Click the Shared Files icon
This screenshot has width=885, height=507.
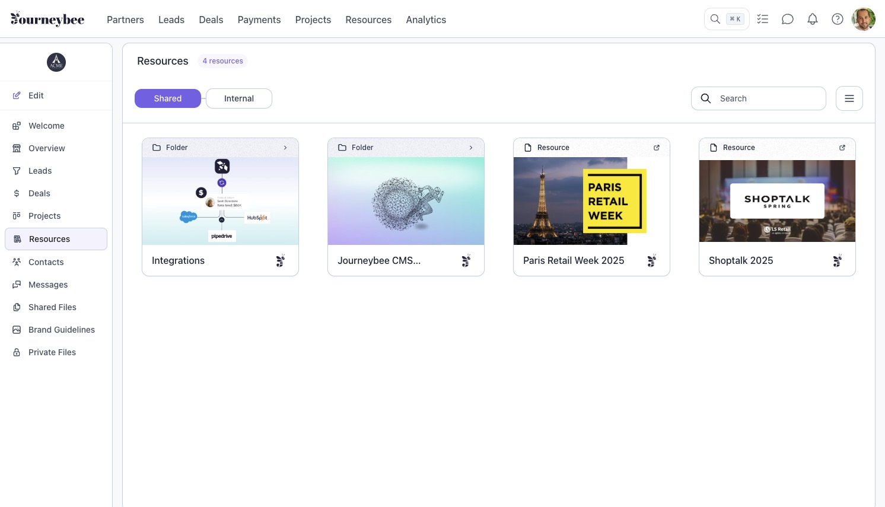(17, 307)
